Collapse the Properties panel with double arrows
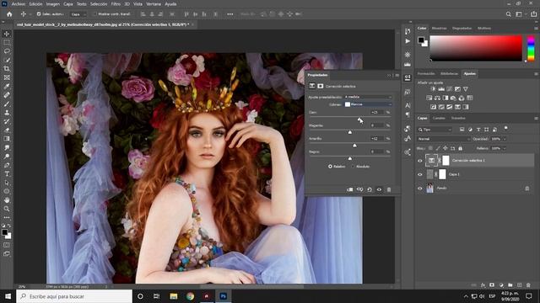 (389, 75)
